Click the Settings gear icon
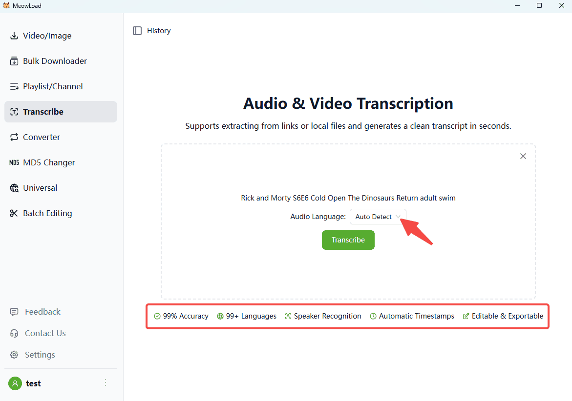The width and height of the screenshot is (572, 401). (15, 355)
